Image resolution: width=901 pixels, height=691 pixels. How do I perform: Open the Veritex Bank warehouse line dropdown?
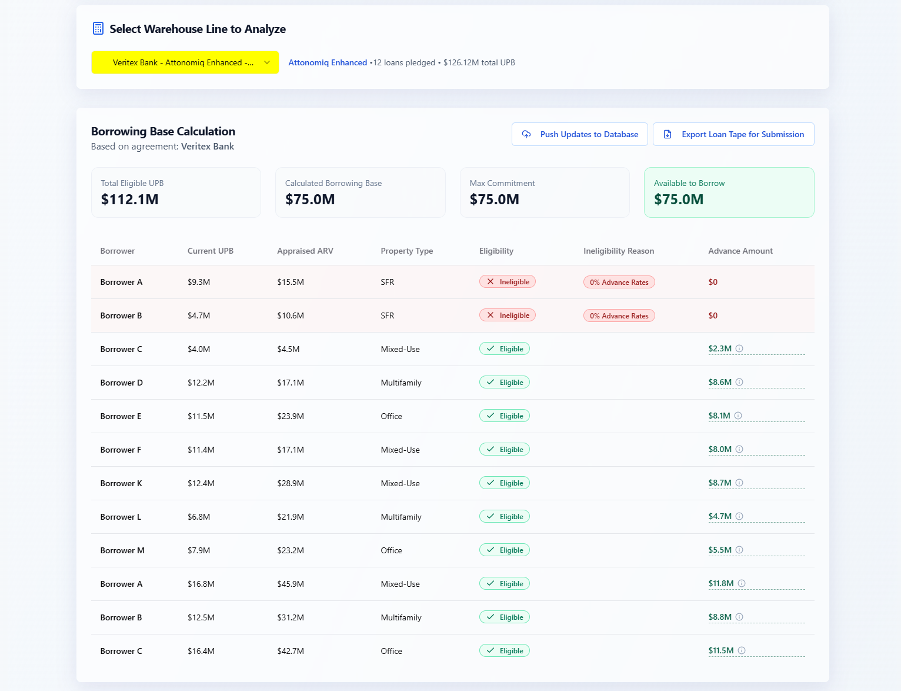184,62
